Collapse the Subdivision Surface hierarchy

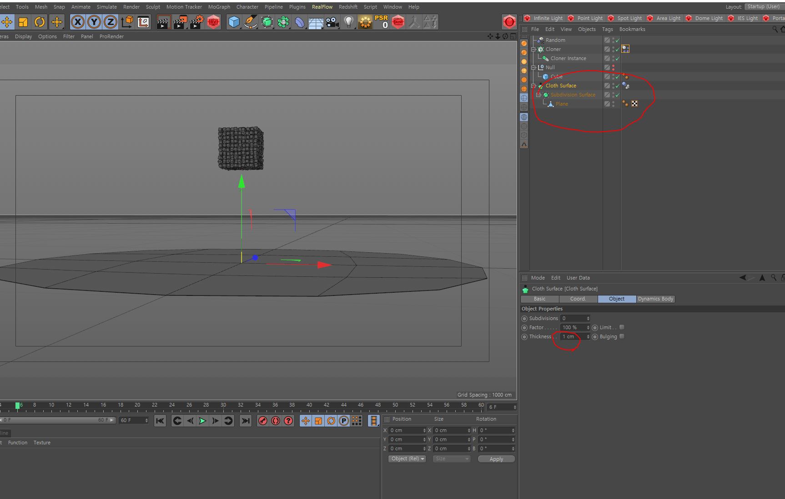click(x=538, y=95)
